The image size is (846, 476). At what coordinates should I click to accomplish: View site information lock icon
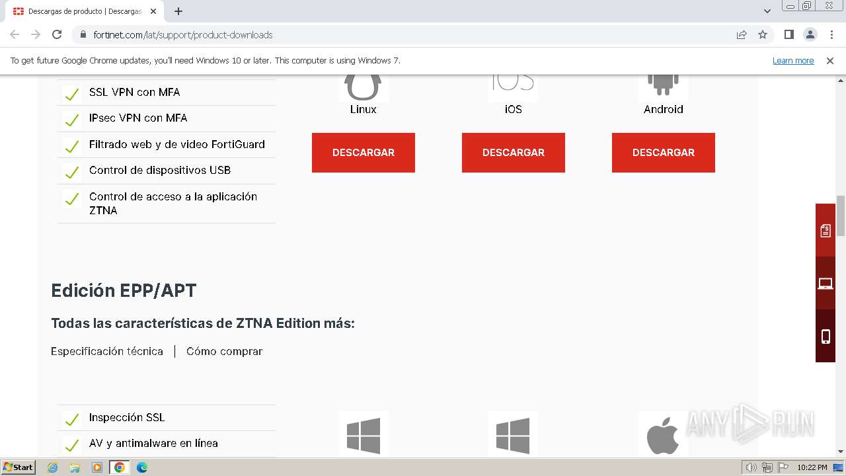(x=83, y=34)
